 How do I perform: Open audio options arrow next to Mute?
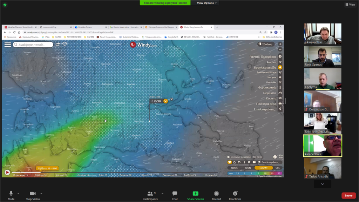coord(19,194)
